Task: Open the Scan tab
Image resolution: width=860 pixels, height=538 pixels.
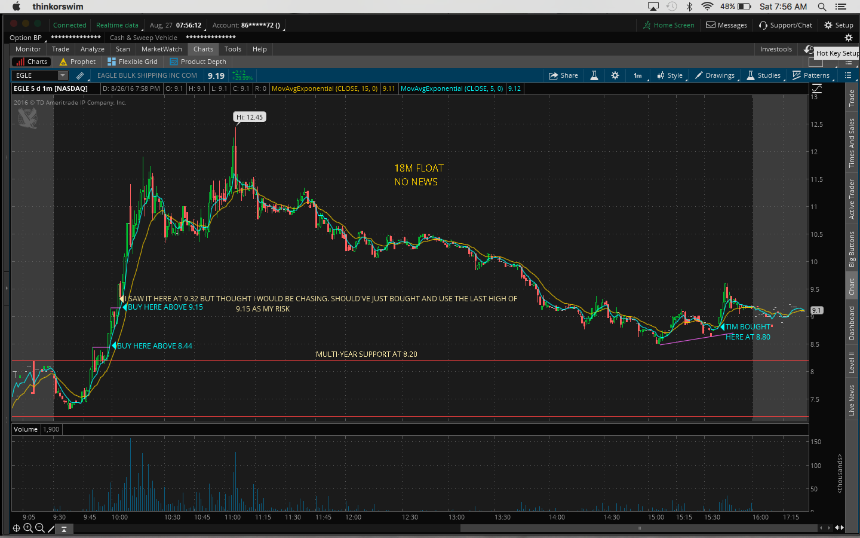Action: (x=123, y=49)
